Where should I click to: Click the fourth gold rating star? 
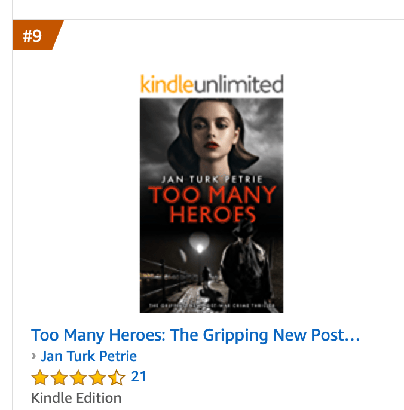tap(97, 378)
